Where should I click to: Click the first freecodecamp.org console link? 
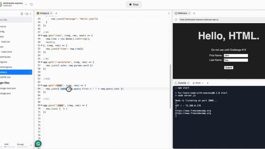pos(193,111)
